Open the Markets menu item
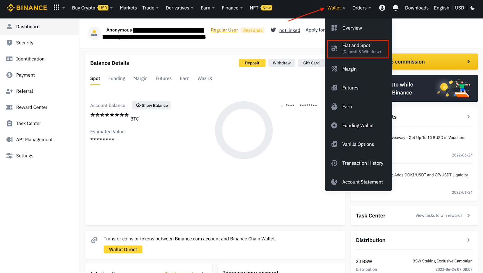Screen dimensions: 483x273 128,8
